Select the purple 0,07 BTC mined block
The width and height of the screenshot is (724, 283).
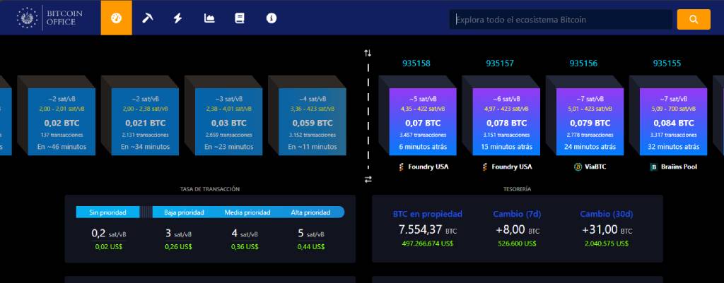tap(423, 121)
